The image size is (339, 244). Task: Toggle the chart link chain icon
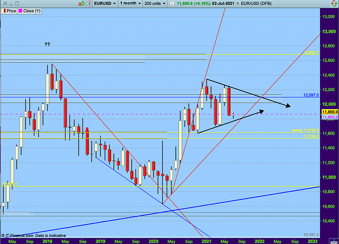coord(89,3)
